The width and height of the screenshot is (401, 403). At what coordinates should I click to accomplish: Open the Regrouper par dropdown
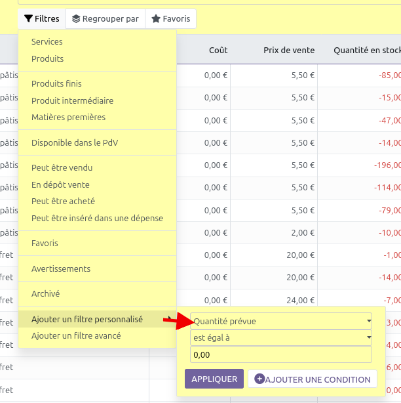(105, 19)
